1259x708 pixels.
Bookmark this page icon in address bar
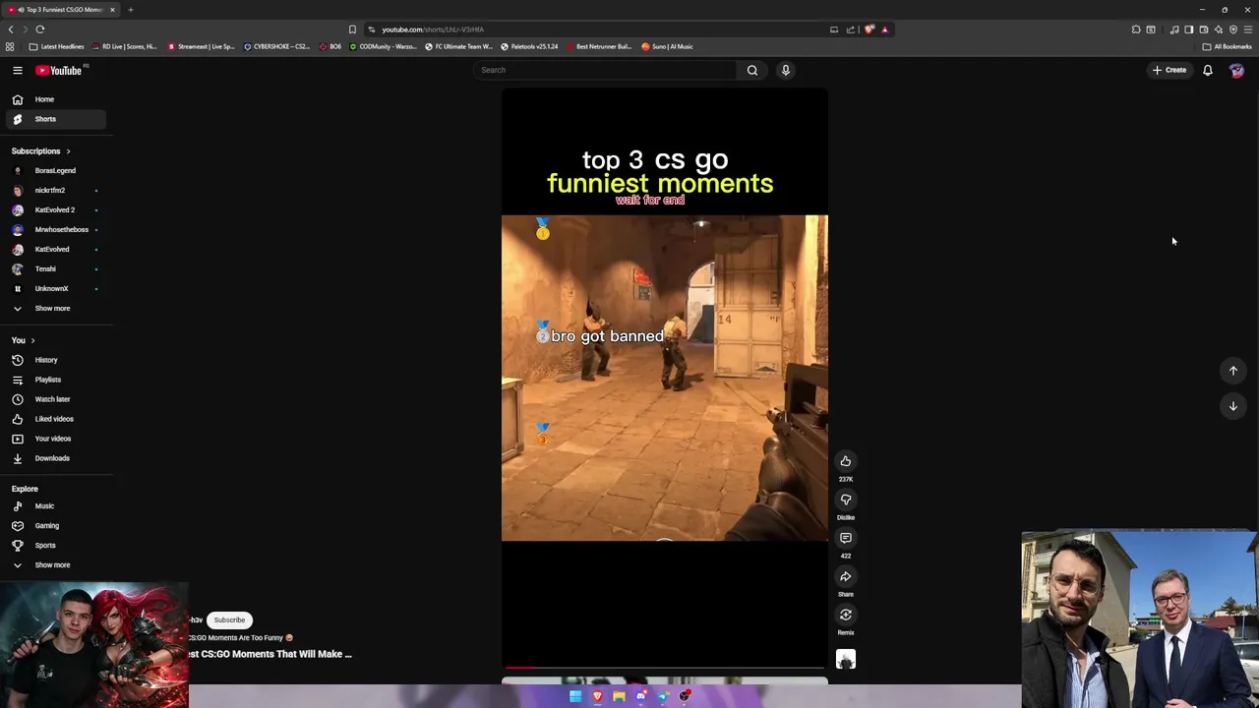352,29
